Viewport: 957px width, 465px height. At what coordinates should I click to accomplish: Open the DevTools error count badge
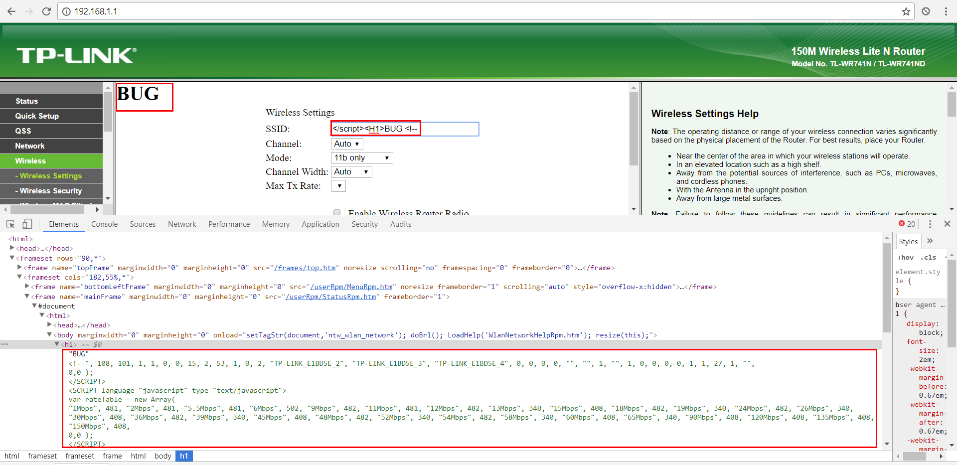907,224
